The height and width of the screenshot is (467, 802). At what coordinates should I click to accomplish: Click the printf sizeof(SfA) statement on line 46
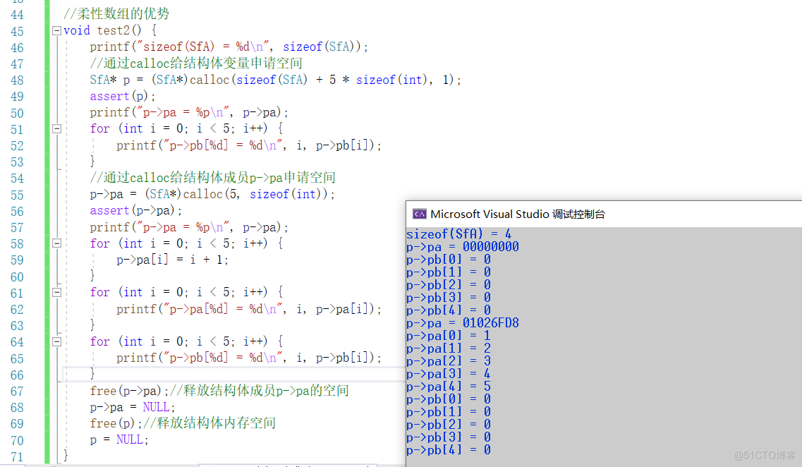229,47
